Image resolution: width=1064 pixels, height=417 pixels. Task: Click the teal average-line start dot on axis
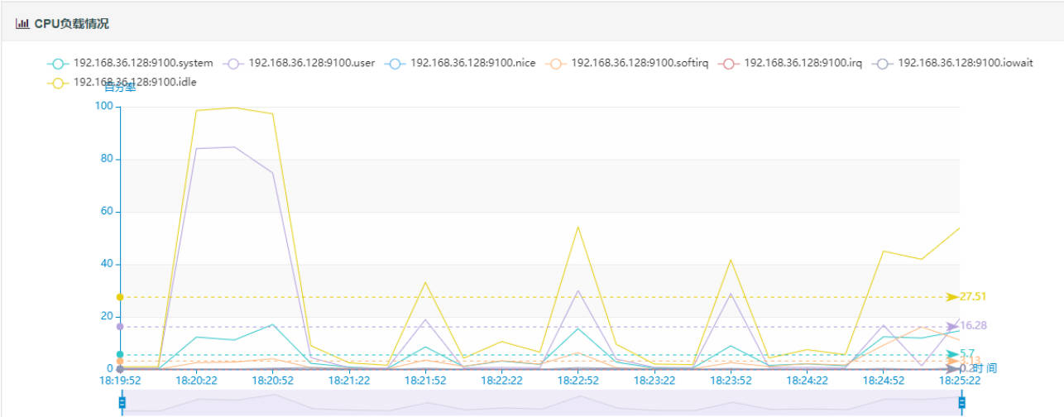click(120, 354)
